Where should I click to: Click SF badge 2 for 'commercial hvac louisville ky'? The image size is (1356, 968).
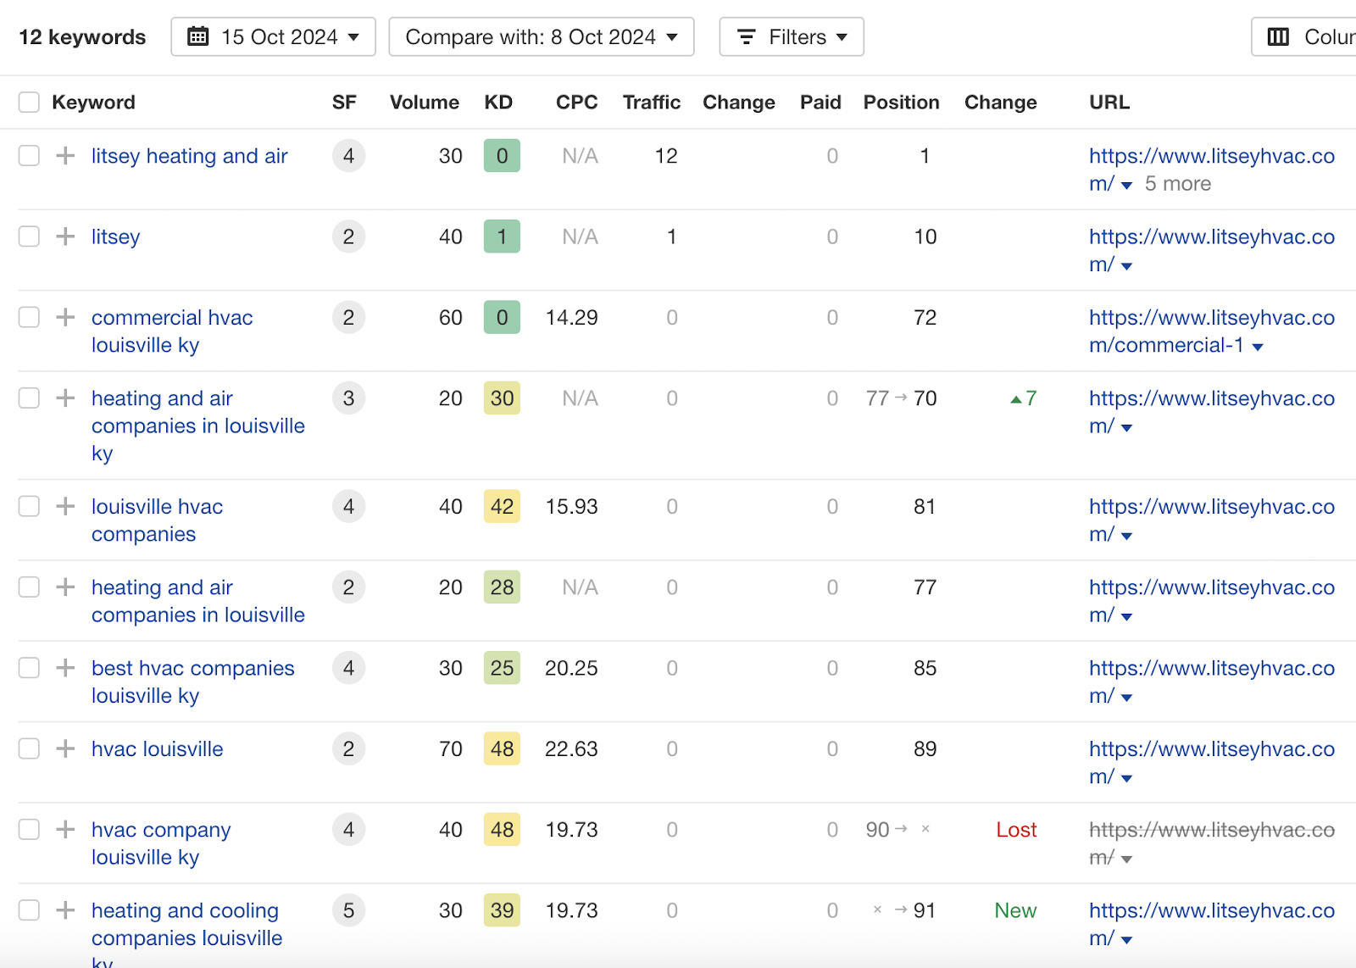pos(348,317)
